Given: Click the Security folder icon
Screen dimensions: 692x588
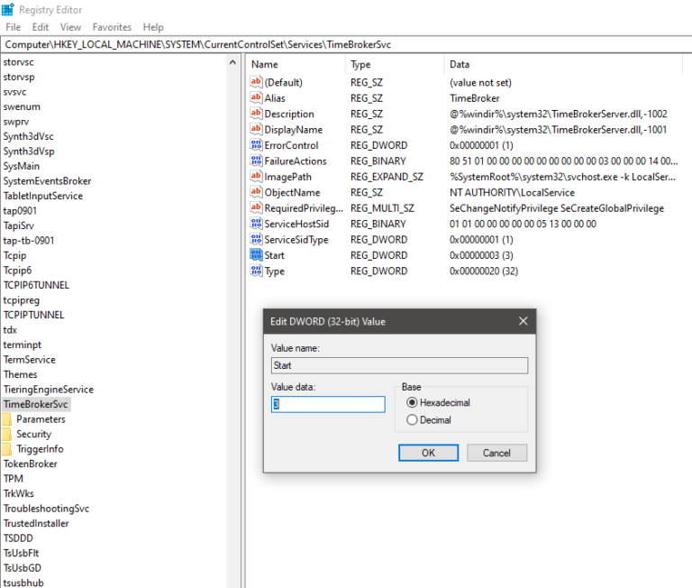Looking at the screenshot, I should pyautogui.click(x=6, y=434).
